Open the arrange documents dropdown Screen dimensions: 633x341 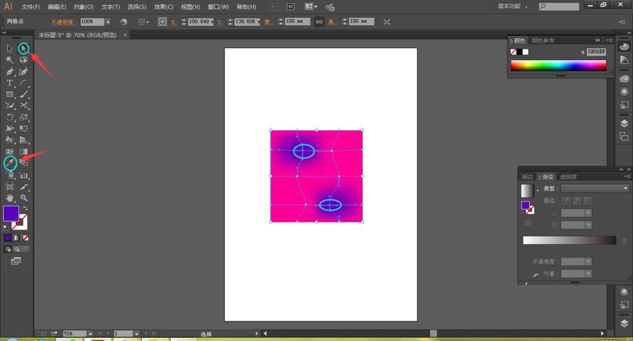pos(311,6)
